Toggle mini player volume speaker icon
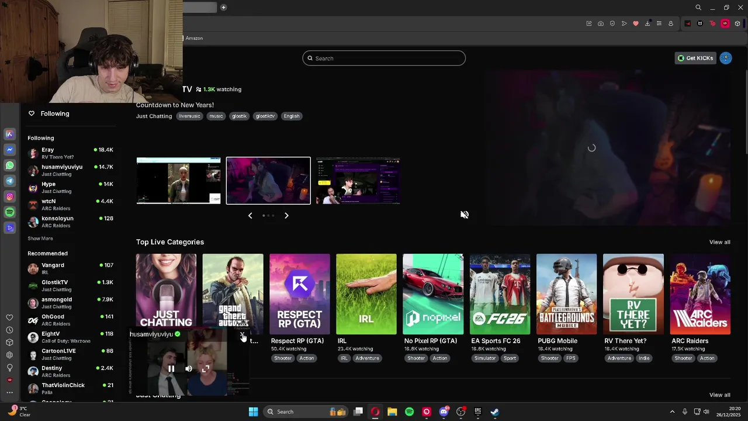The height and width of the screenshot is (421, 748). pyautogui.click(x=189, y=369)
